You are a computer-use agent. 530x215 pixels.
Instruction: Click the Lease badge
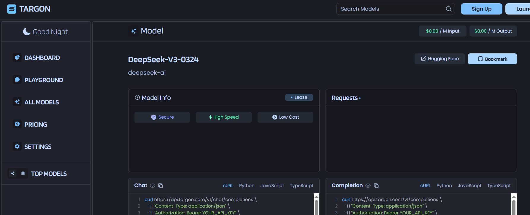click(x=299, y=97)
